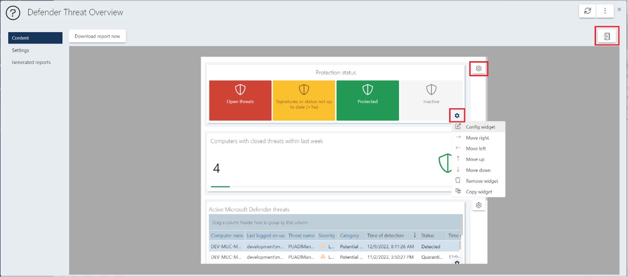
Task: Open row settings gear beside Active Defender threats
Action: click(x=479, y=205)
